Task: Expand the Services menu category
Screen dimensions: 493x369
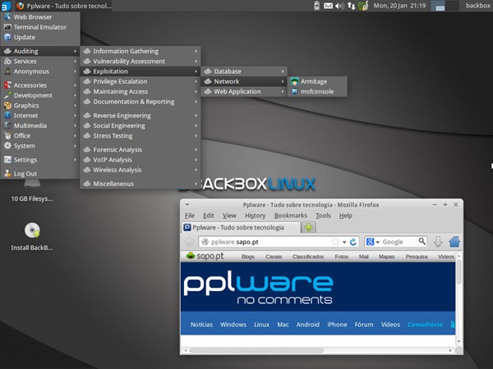Action: click(x=40, y=61)
